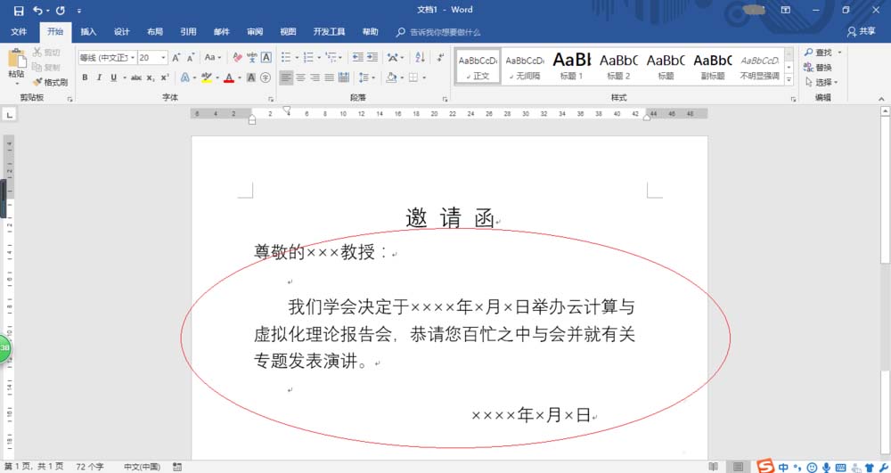
Task: Click Format Painter (格式刷)
Action: 50,82
